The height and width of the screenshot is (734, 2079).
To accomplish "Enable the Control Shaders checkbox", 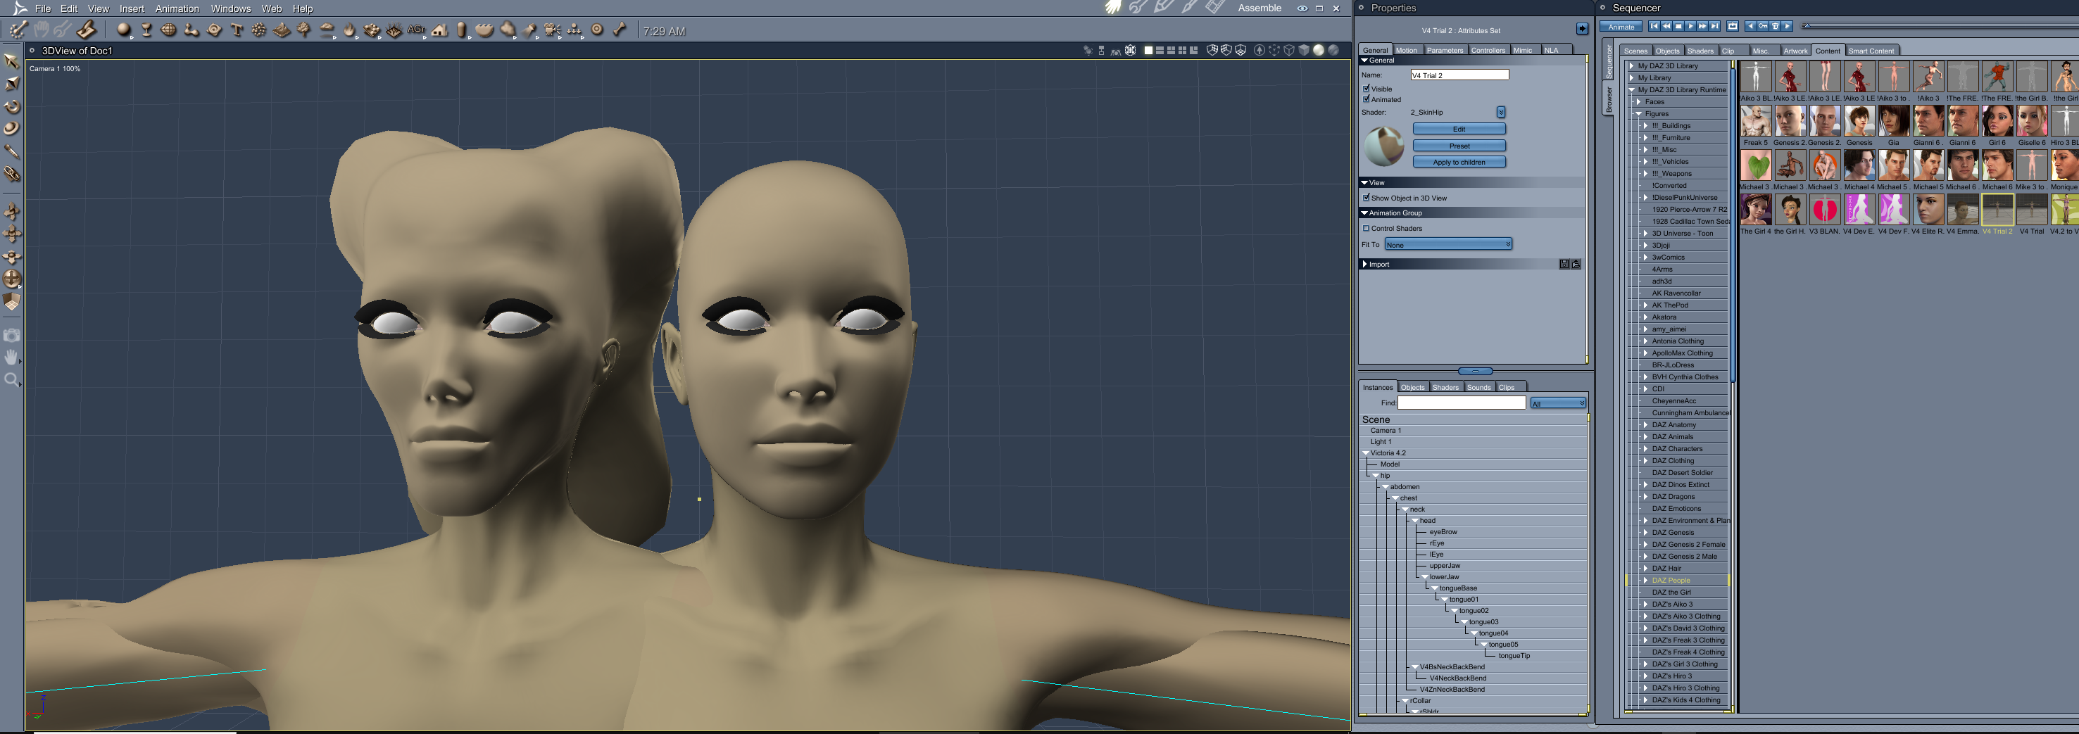I will (1367, 228).
